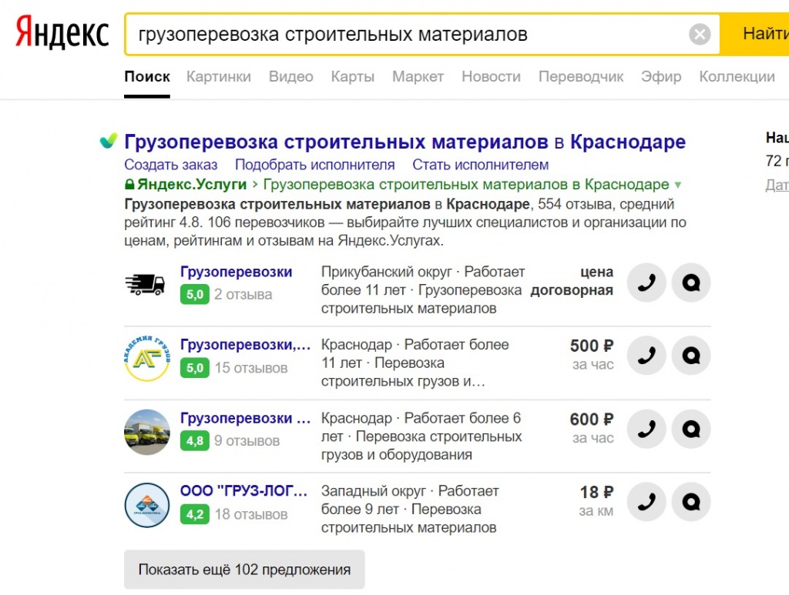The image size is (789, 595).
Task: Click the 4,8 rating badge
Action: pyautogui.click(x=195, y=441)
